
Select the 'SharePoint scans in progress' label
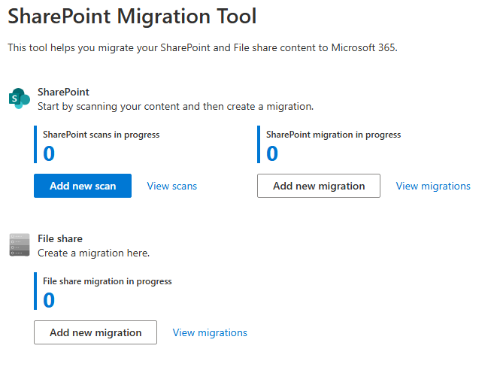click(x=101, y=135)
